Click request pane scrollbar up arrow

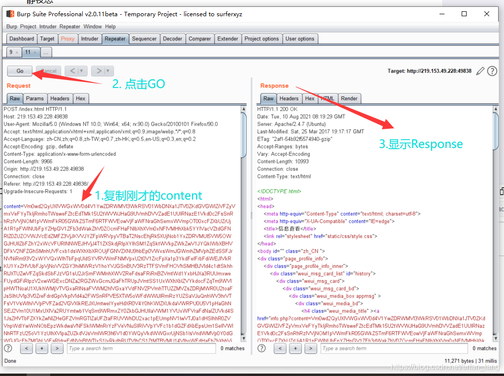(244, 109)
